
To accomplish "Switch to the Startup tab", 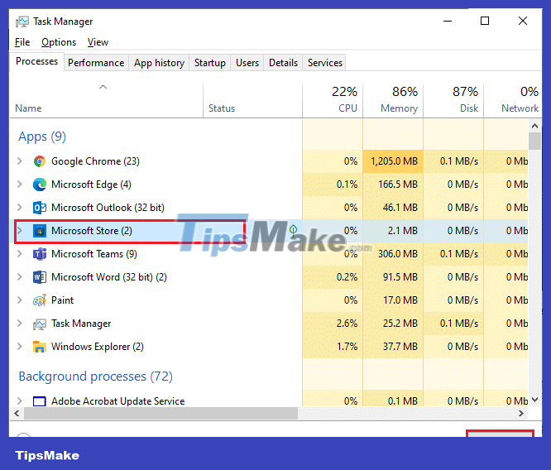I will (x=210, y=63).
